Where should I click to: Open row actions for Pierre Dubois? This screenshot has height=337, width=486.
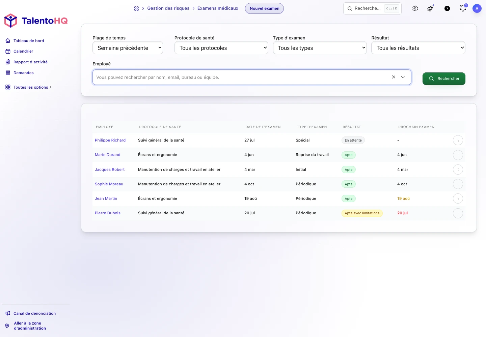pyautogui.click(x=458, y=213)
